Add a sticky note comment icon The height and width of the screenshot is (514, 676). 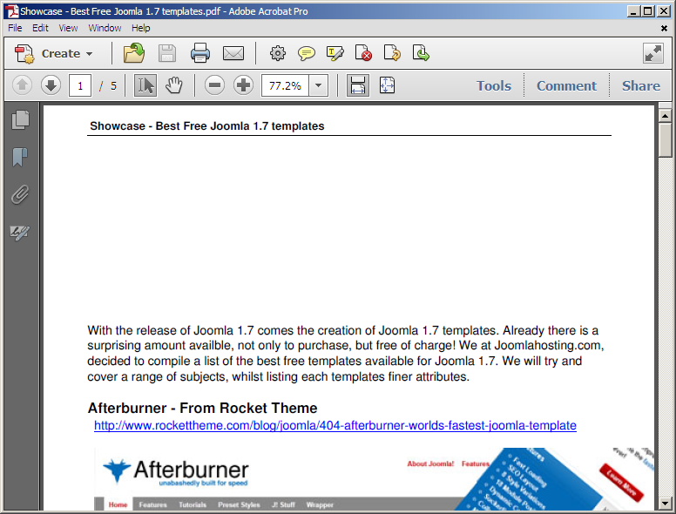pos(306,53)
